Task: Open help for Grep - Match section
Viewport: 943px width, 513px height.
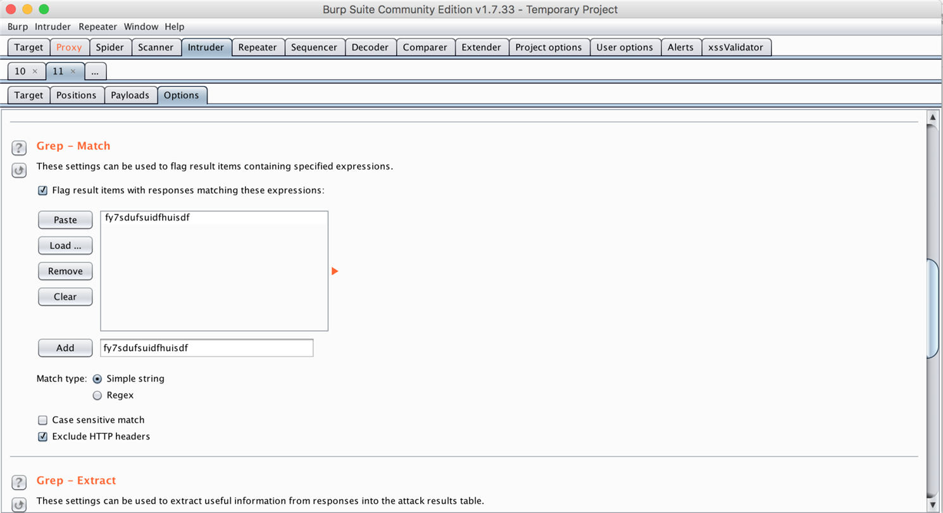Action: [19, 149]
